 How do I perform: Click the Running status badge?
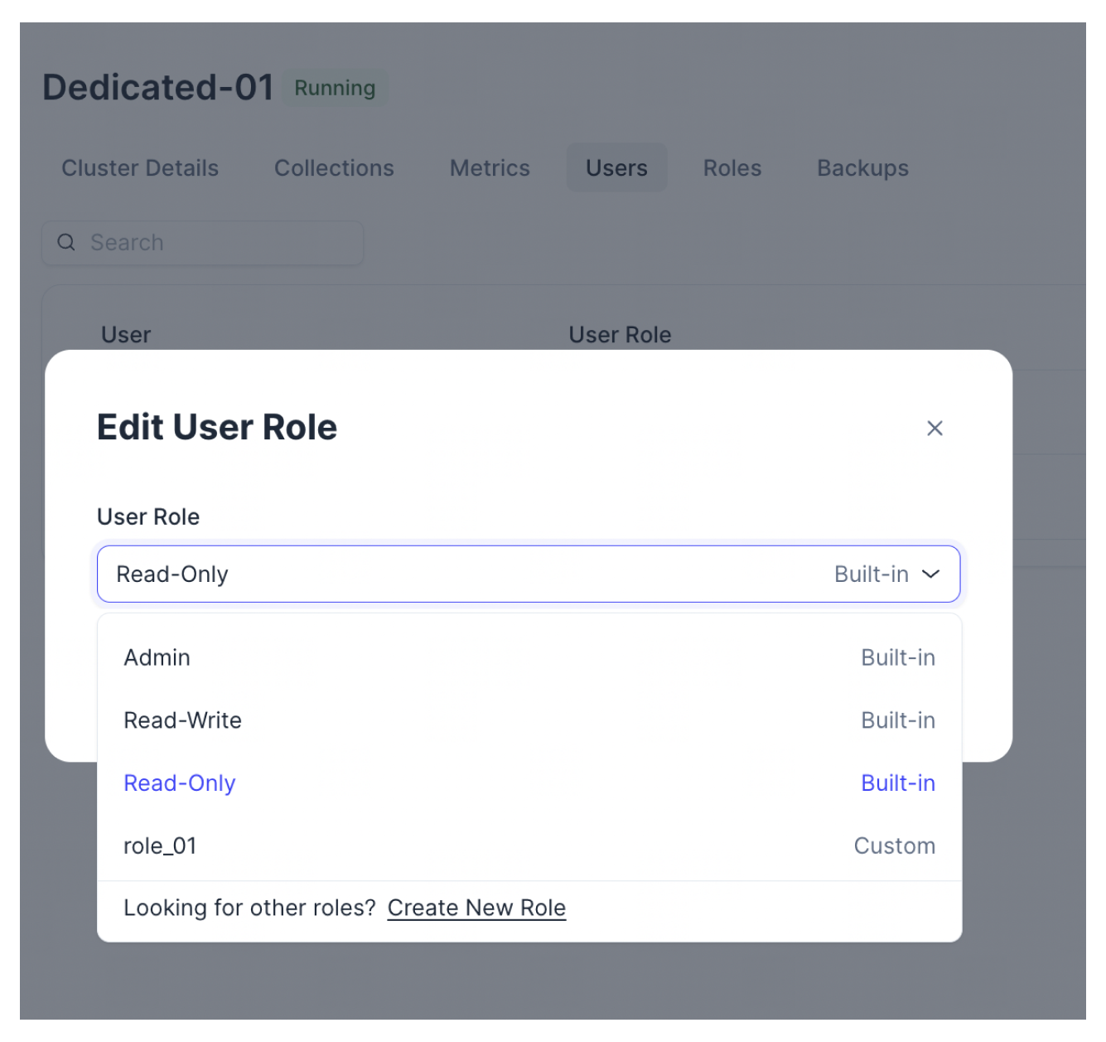(x=335, y=88)
